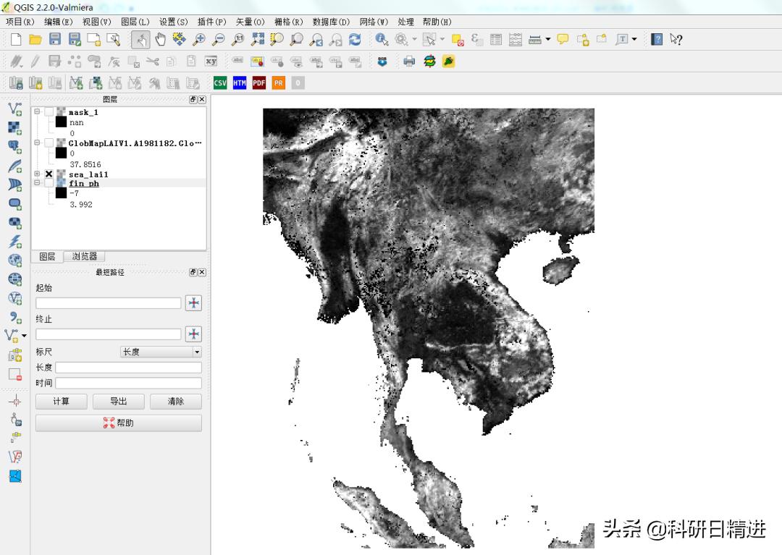Click the Print Composer printer icon
782x555 pixels.
coord(409,62)
